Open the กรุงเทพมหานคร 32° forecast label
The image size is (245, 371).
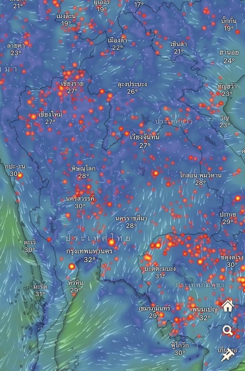coord(90,255)
